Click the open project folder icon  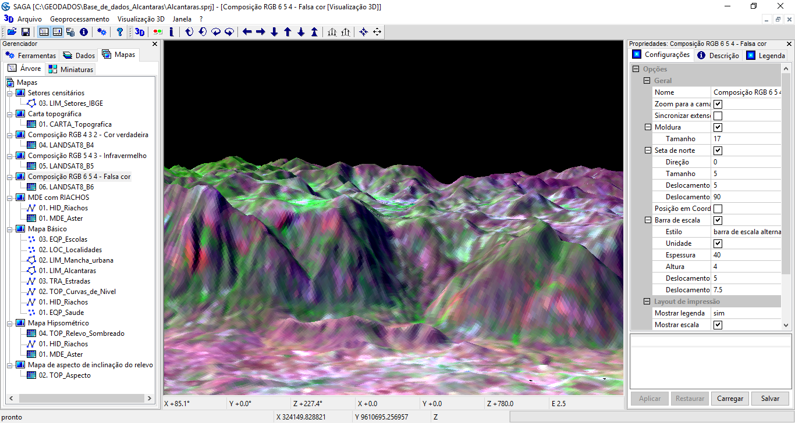12,32
